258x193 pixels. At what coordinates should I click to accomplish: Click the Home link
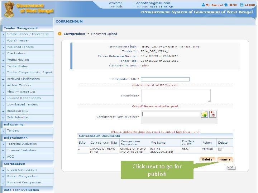click(x=233, y=5)
